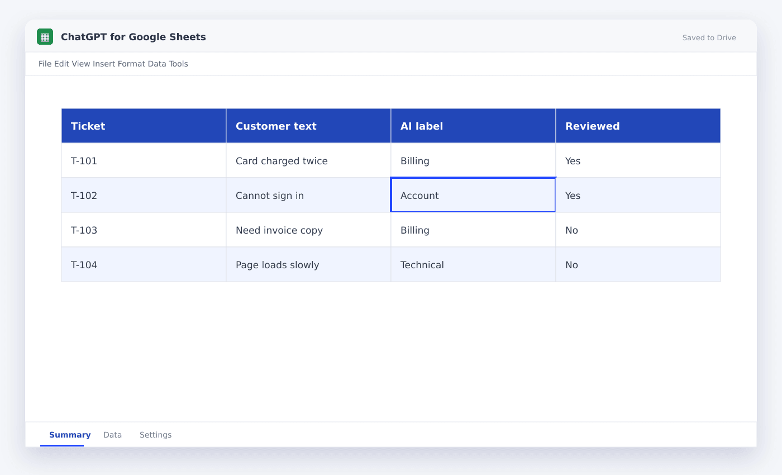The width and height of the screenshot is (782, 475).
Task: Open the File menu
Action: 45,64
